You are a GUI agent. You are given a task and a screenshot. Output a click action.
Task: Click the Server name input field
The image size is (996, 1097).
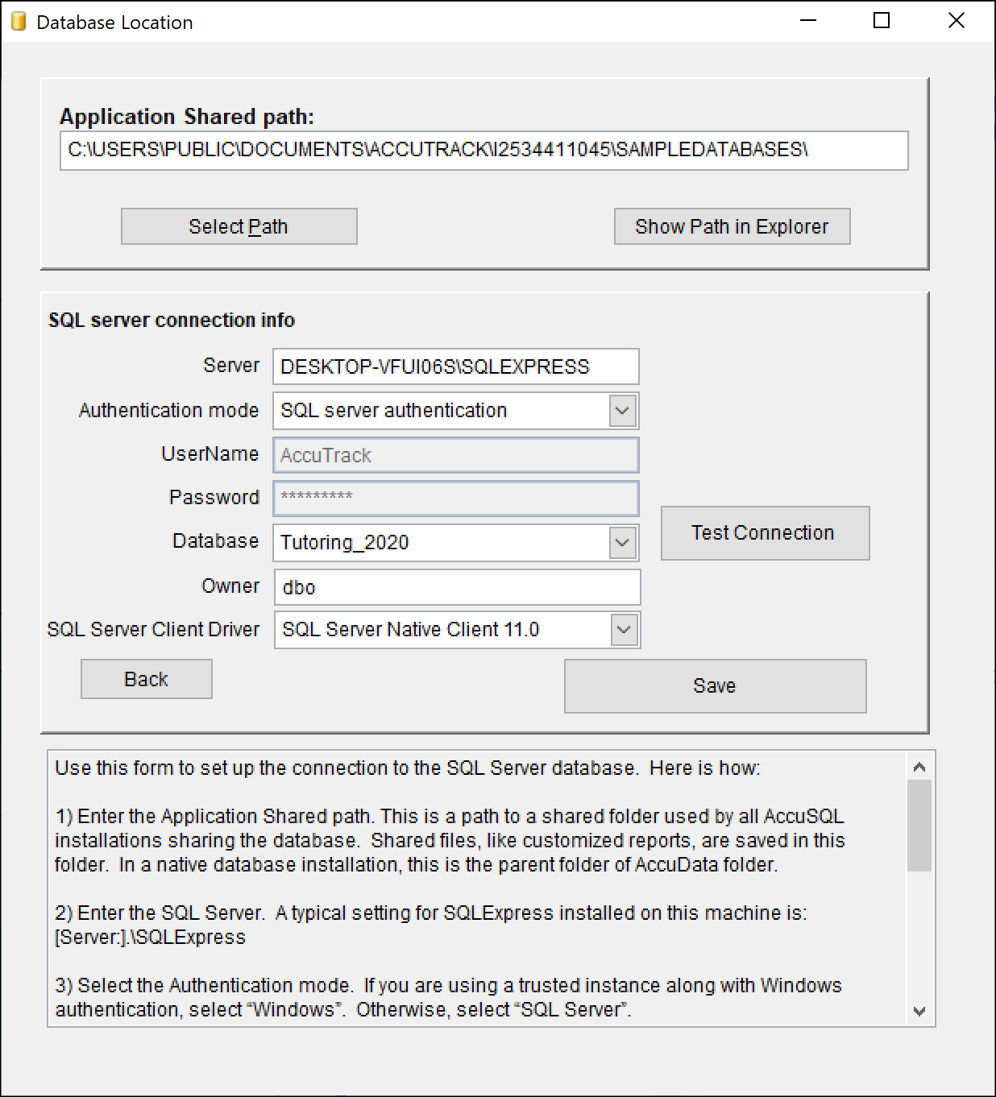click(455, 366)
